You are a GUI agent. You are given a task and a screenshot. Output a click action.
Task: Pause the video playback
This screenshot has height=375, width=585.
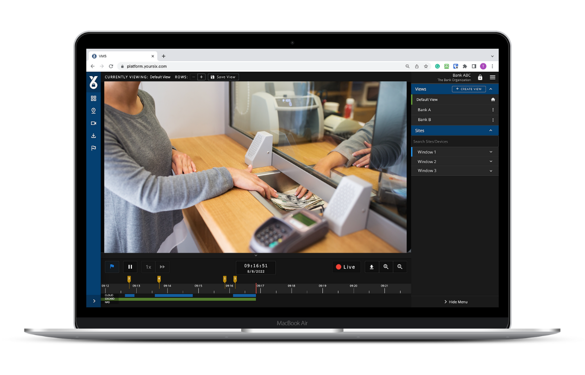coord(130,267)
